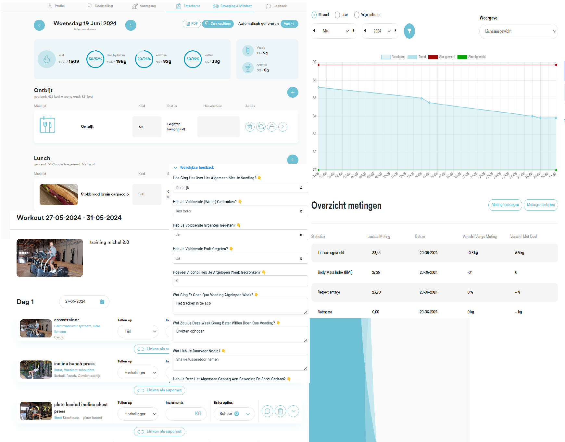Collapse the Wekelijkse feedback section
This screenshot has width=565, height=442.
[x=175, y=168]
